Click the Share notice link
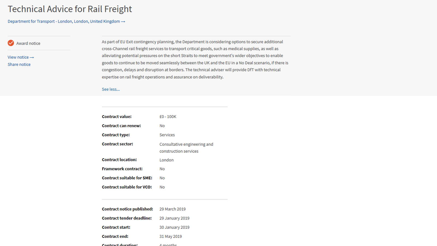Image resolution: width=437 pixels, height=246 pixels. coord(19,65)
